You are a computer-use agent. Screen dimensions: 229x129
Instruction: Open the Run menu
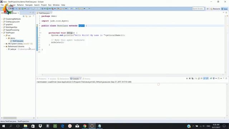[50, 5]
